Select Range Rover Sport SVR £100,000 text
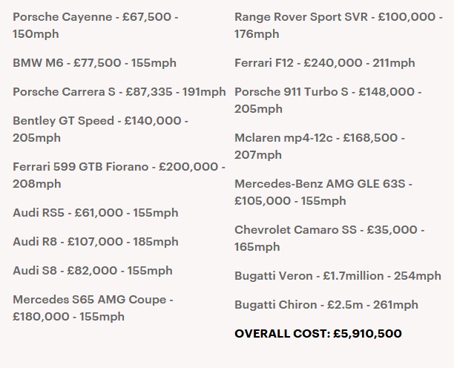Viewport: 454px width, 368px height. (x=338, y=25)
